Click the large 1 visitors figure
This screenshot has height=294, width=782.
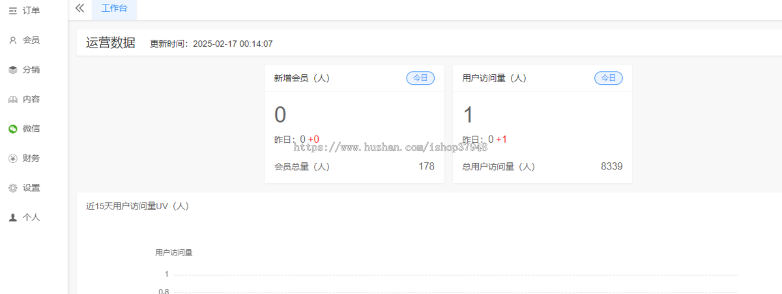tap(468, 115)
